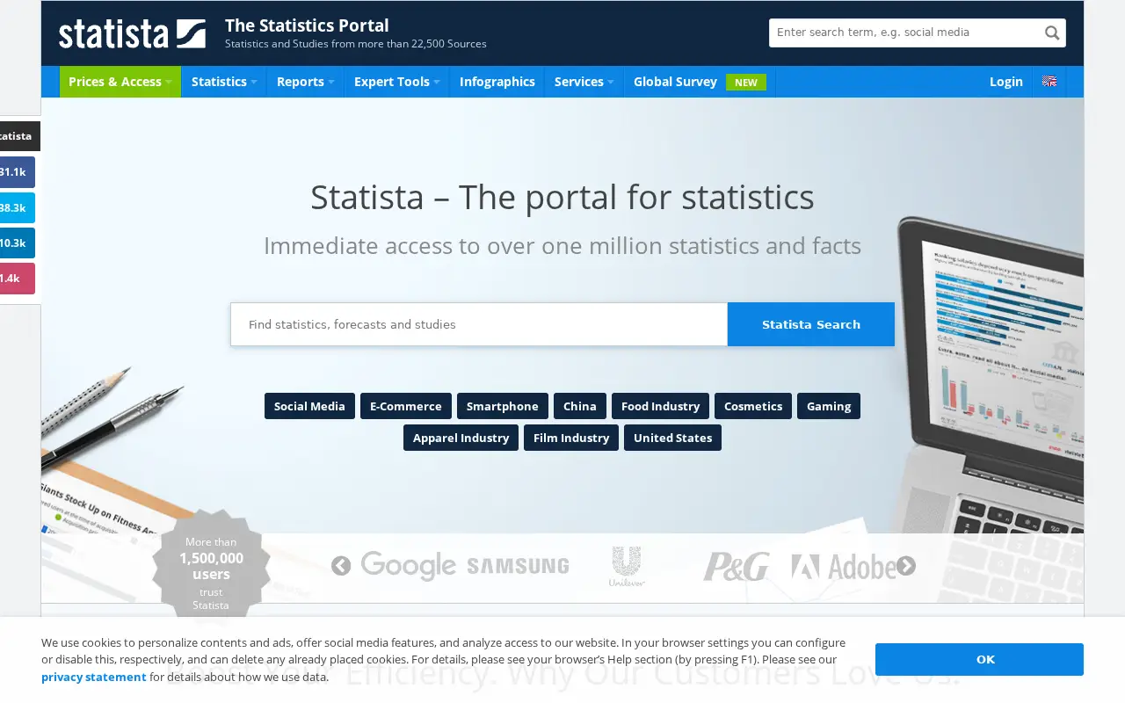Screen dimensions: 1125x703
Task: Click the Samsung logo in carousel
Action: [x=518, y=566]
